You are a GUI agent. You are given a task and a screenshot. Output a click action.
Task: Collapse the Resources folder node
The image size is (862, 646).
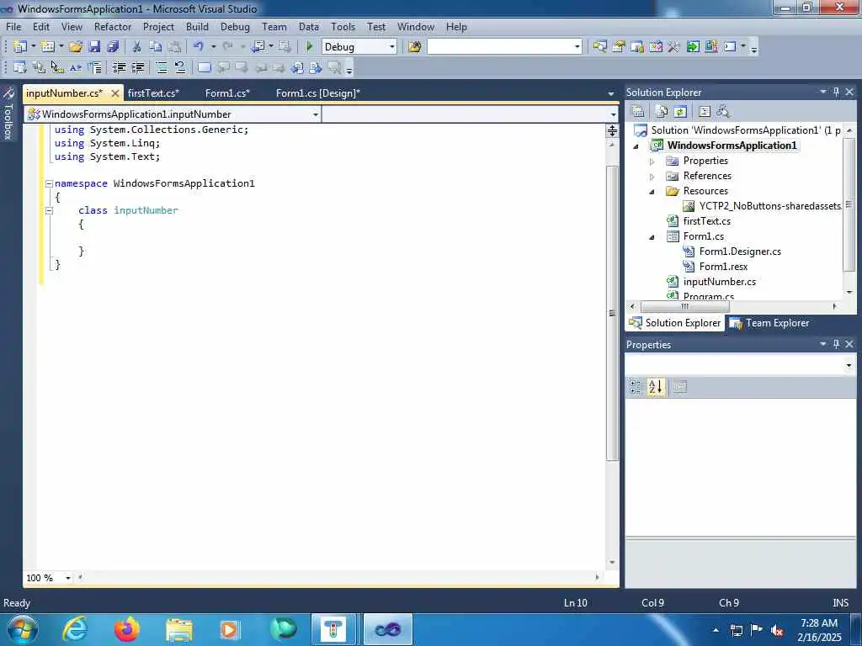pos(652,192)
